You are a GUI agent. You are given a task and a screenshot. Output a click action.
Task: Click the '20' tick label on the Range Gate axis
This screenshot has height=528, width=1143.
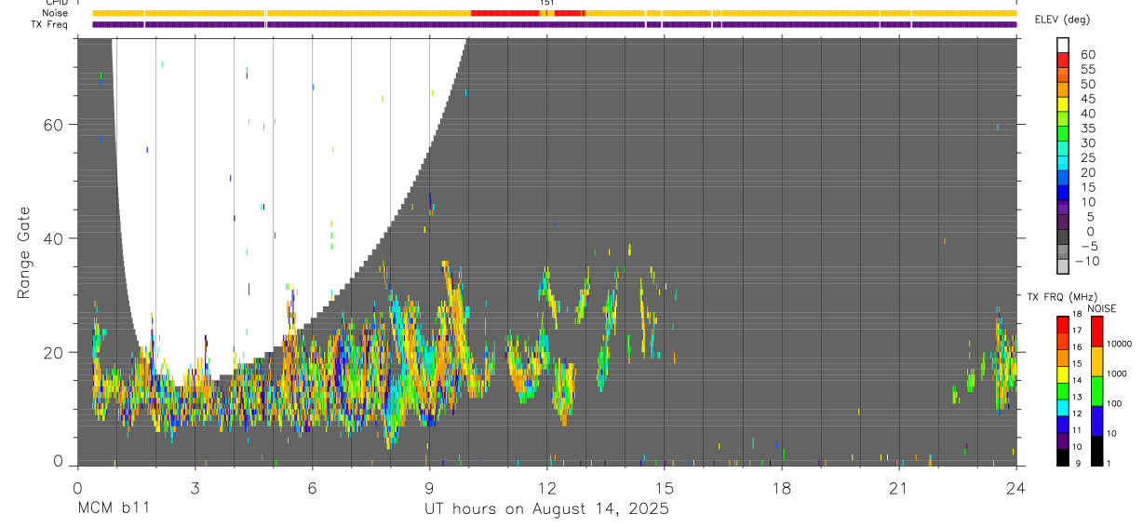(54, 352)
